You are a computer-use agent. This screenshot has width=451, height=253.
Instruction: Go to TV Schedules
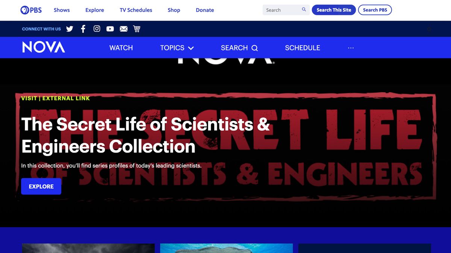(136, 10)
